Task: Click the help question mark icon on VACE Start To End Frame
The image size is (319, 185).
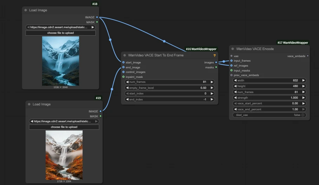Action: 215,55
